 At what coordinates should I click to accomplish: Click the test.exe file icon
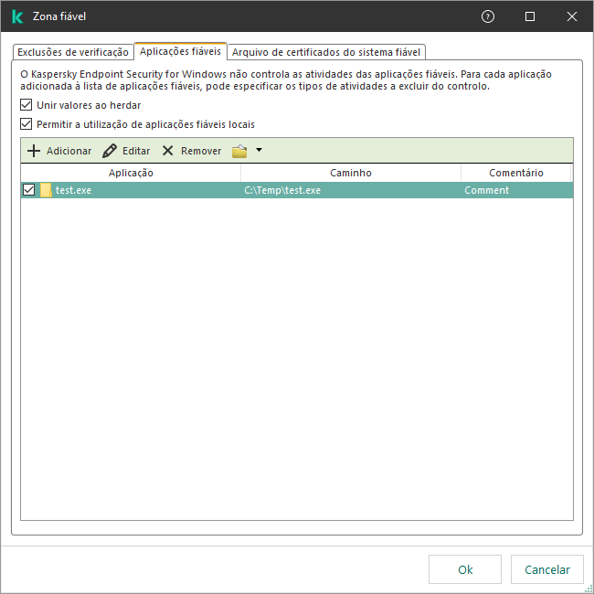tap(46, 190)
